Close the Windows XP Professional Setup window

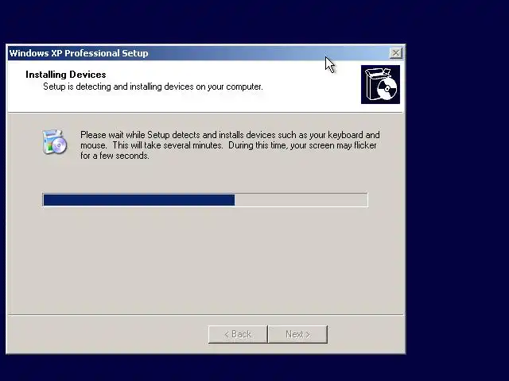click(x=396, y=53)
